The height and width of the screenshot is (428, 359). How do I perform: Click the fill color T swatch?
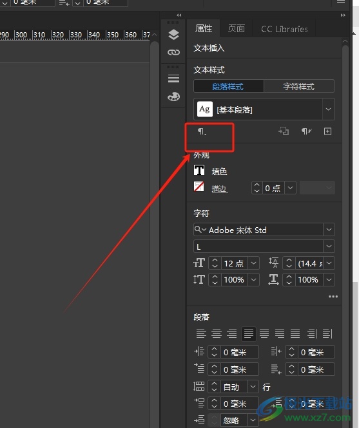coord(199,170)
